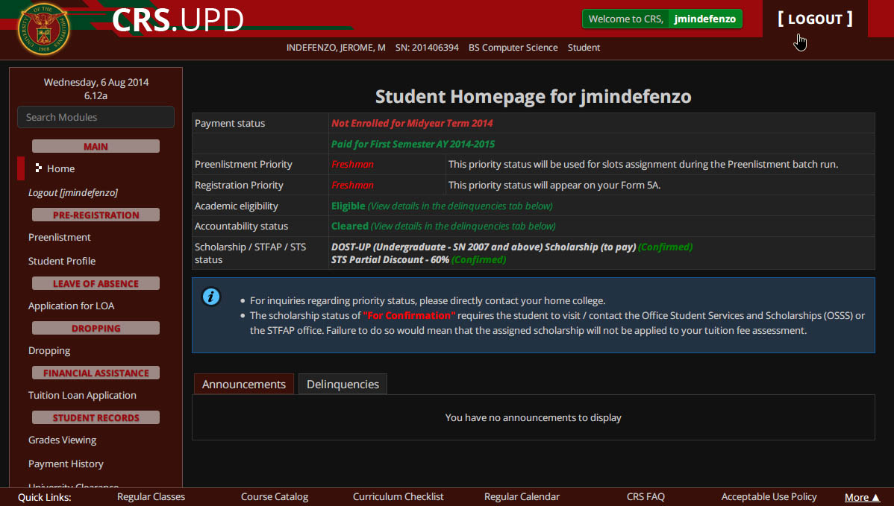Open the Dropping module

(x=49, y=350)
